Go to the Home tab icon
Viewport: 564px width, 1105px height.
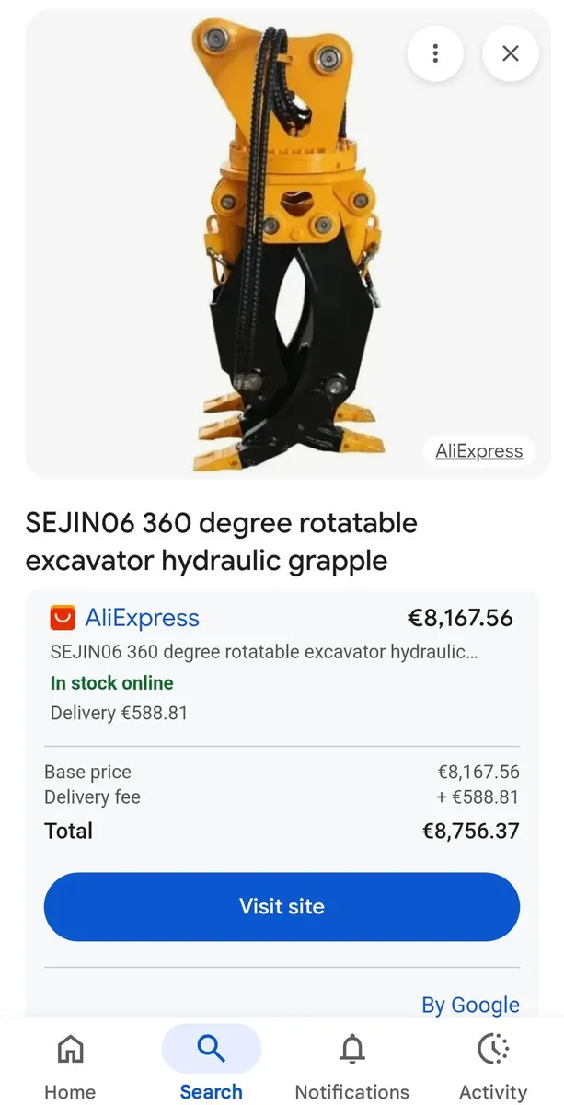click(x=70, y=1049)
